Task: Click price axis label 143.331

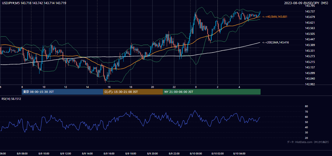Action: 310,51
